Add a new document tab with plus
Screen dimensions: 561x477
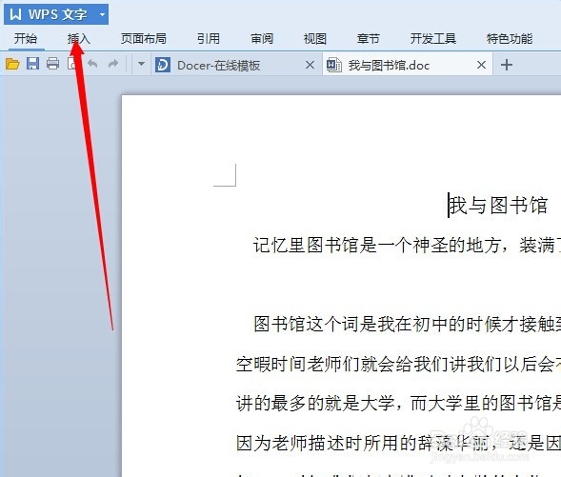point(507,65)
